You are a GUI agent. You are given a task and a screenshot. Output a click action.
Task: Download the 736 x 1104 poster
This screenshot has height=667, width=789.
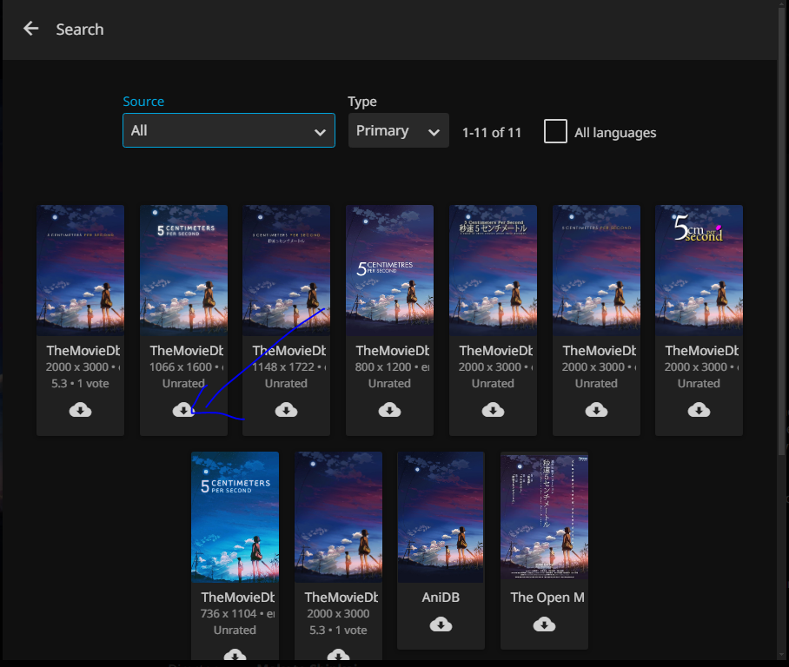[x=235, y=655]
